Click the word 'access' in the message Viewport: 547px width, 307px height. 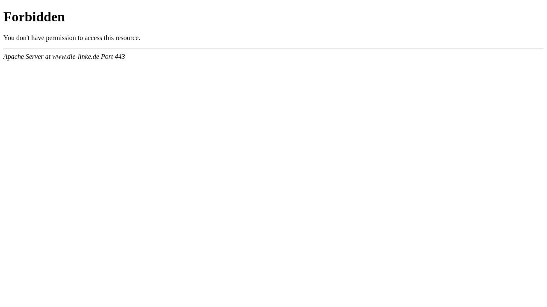point(93,38)
